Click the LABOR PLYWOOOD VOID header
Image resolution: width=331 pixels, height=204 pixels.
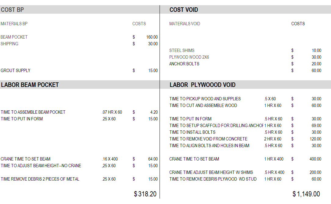203,85
